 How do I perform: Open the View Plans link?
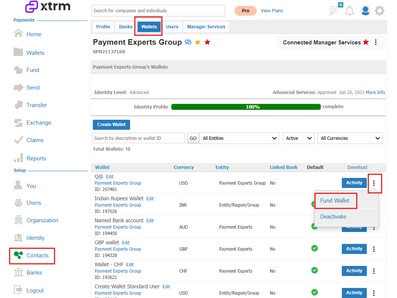click(272, 11)
